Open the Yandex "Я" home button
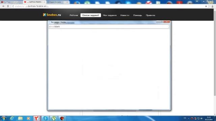This screenshot has width=216, height=121. 8,6
